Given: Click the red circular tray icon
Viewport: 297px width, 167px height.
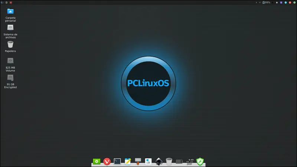Looking at the screenshot, I should (290, 3).
